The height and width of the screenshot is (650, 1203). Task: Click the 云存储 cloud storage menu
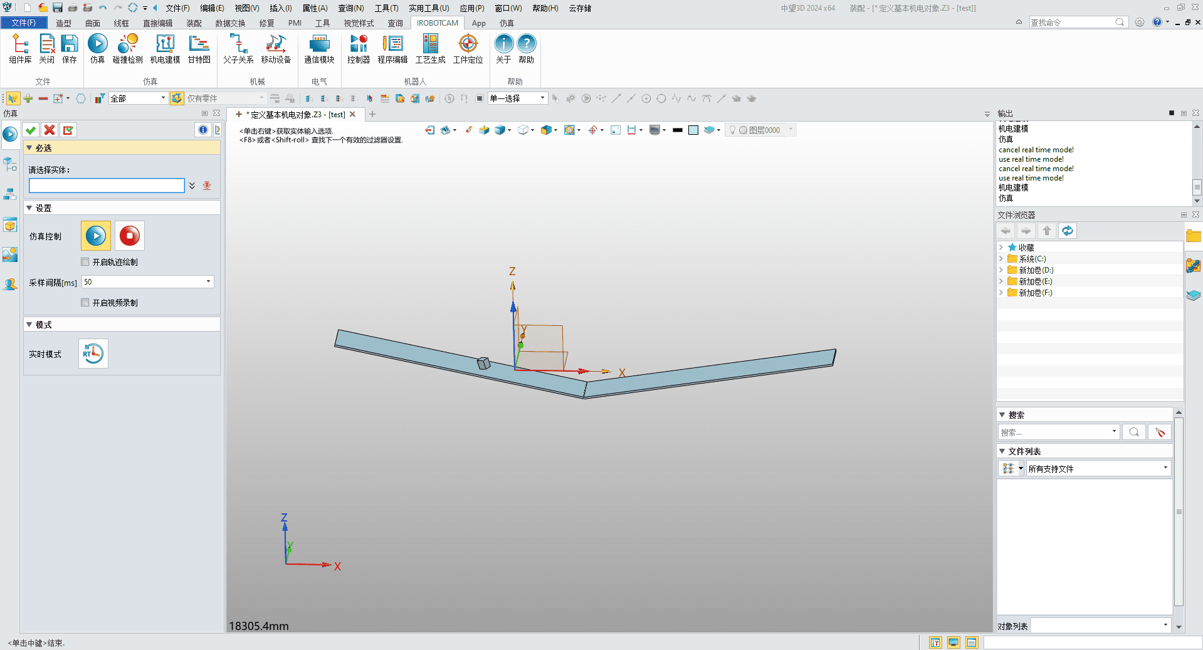[x=580, y=8]
